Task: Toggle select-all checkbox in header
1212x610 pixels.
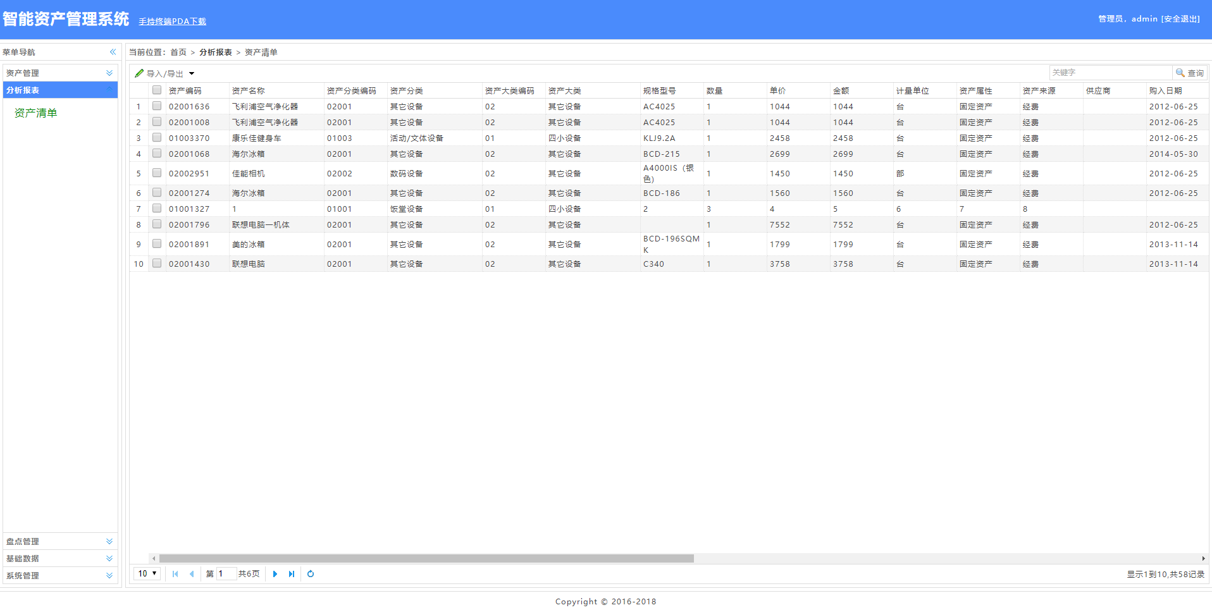Action: point(157,90)
